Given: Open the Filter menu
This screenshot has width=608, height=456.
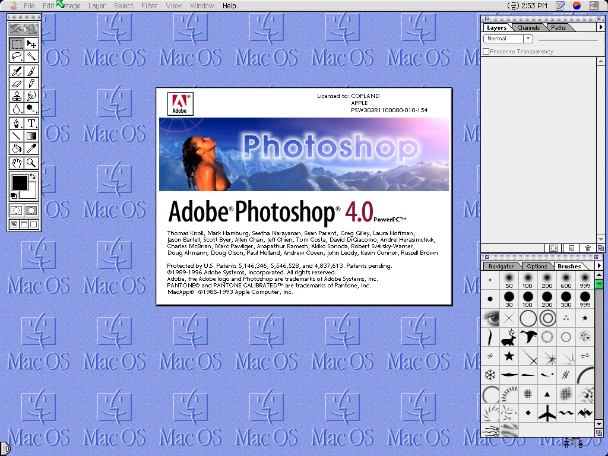Looking at the screenshot, I should coord(149,6).
